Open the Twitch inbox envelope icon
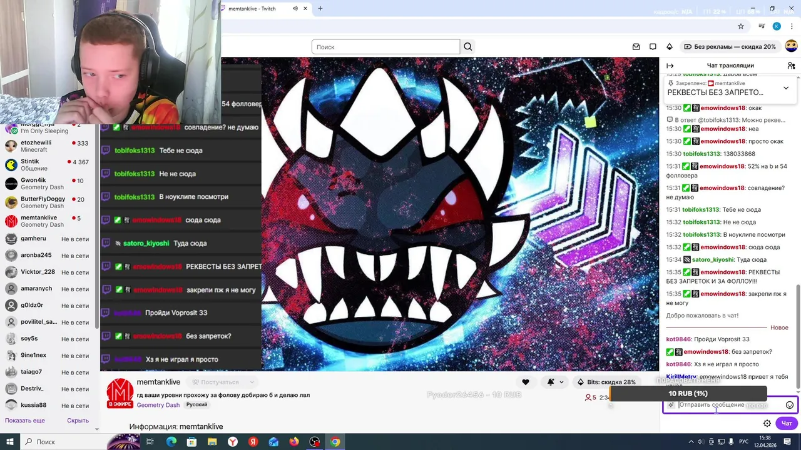Viewport: 801px width, 450px height. pyautogui.click(x=636, y=47)
